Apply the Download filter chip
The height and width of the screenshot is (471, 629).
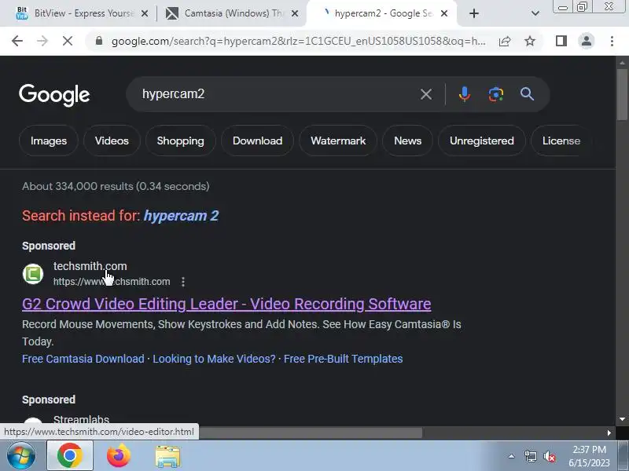(x=258, y=141)
